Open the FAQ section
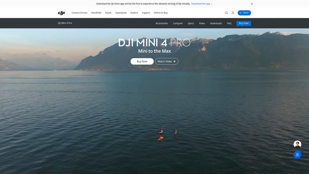This screenshot has width=309, height=174. tap(229, 23)
